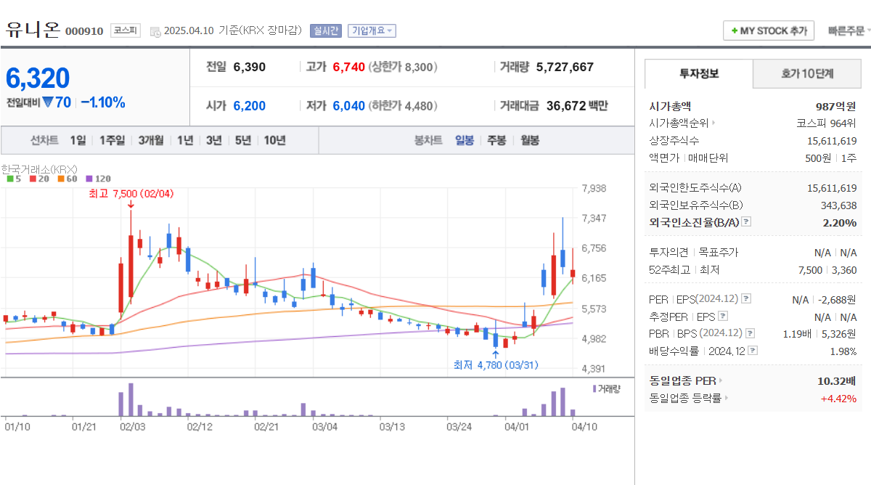
Task: Click the 외국인소진율 value 2.20%
Action: point(840,223)
